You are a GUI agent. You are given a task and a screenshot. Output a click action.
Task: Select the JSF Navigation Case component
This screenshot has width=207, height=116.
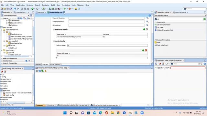[x=164, y=25]
